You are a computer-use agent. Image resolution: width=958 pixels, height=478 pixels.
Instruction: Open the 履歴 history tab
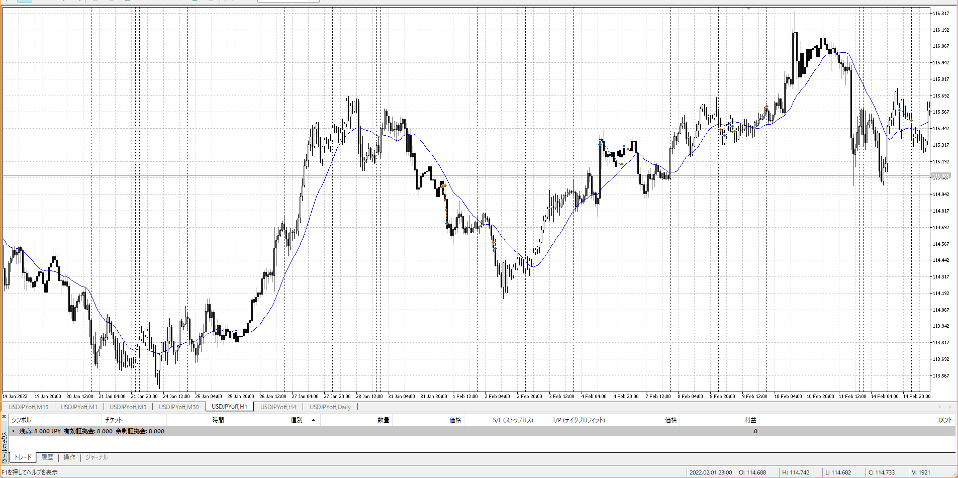(47, 457)
